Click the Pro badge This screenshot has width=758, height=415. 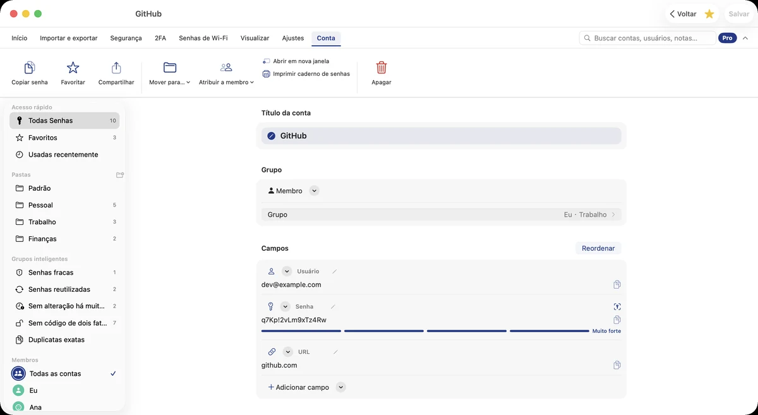click(728, 39)
